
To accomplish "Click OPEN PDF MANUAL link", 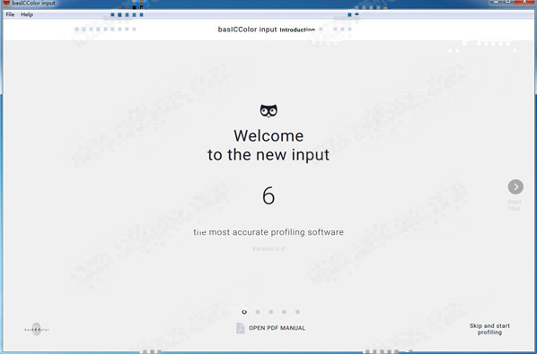I will (277, 328).
